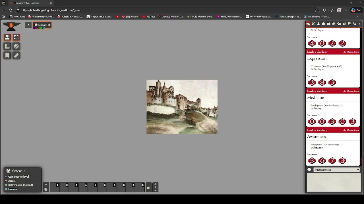Toggle the hotbar lock icon

click(148, 188)
